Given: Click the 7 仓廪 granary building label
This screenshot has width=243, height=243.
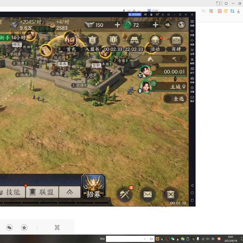Looking at the screenshot, I should (121, 61).
